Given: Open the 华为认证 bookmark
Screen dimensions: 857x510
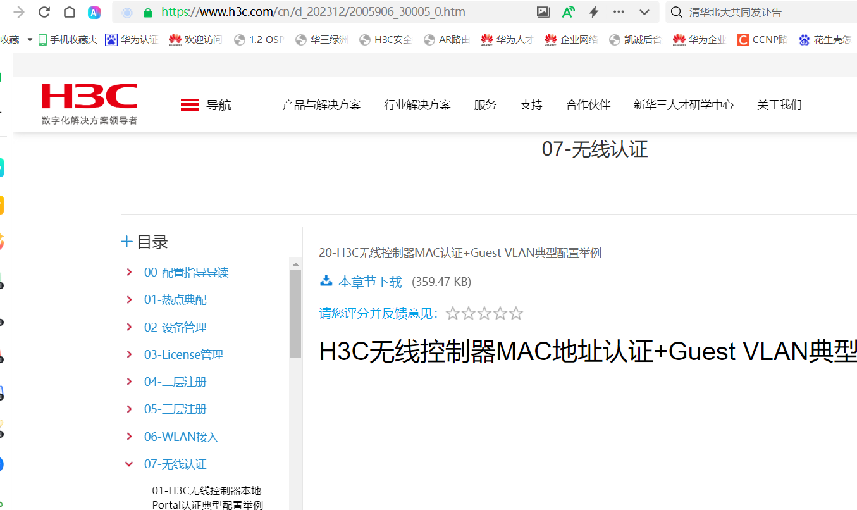Looking at the screenshot, I should 132,40.
